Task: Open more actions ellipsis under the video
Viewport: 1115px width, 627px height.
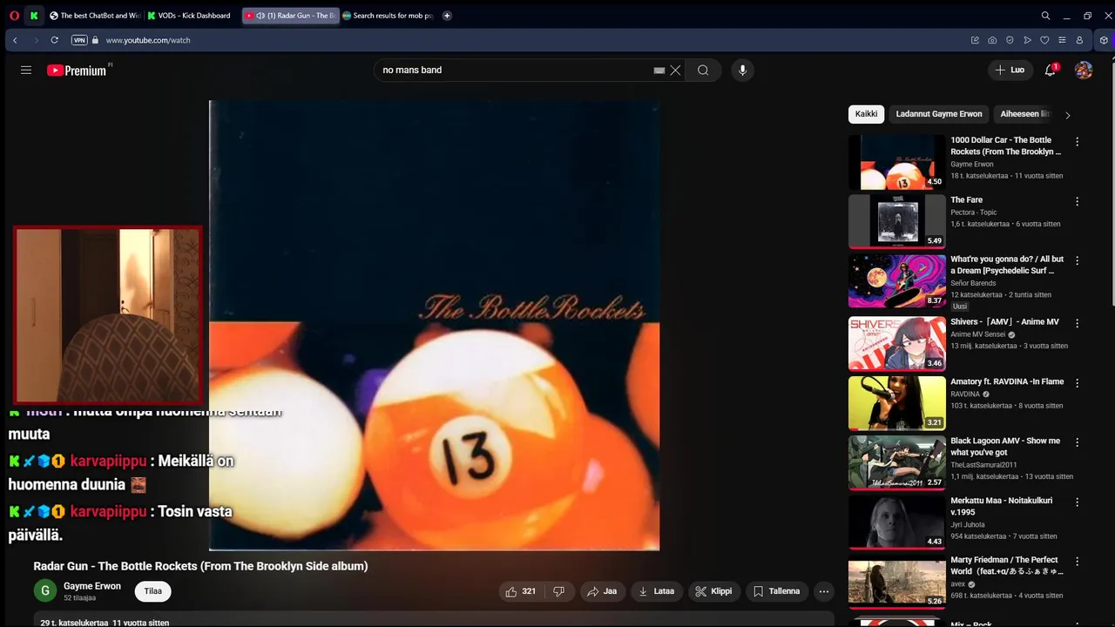Action: 824,591
